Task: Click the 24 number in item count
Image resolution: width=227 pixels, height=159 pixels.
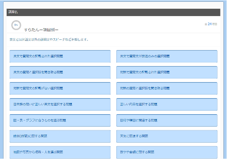Action: point(210,24)
